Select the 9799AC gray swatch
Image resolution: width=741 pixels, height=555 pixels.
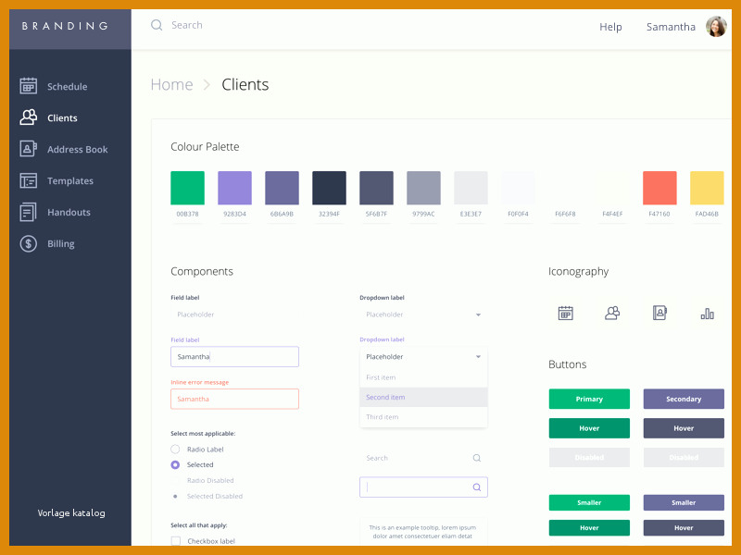424,188
